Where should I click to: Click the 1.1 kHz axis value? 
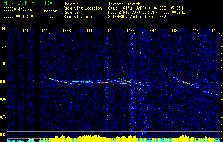[2, 46]
